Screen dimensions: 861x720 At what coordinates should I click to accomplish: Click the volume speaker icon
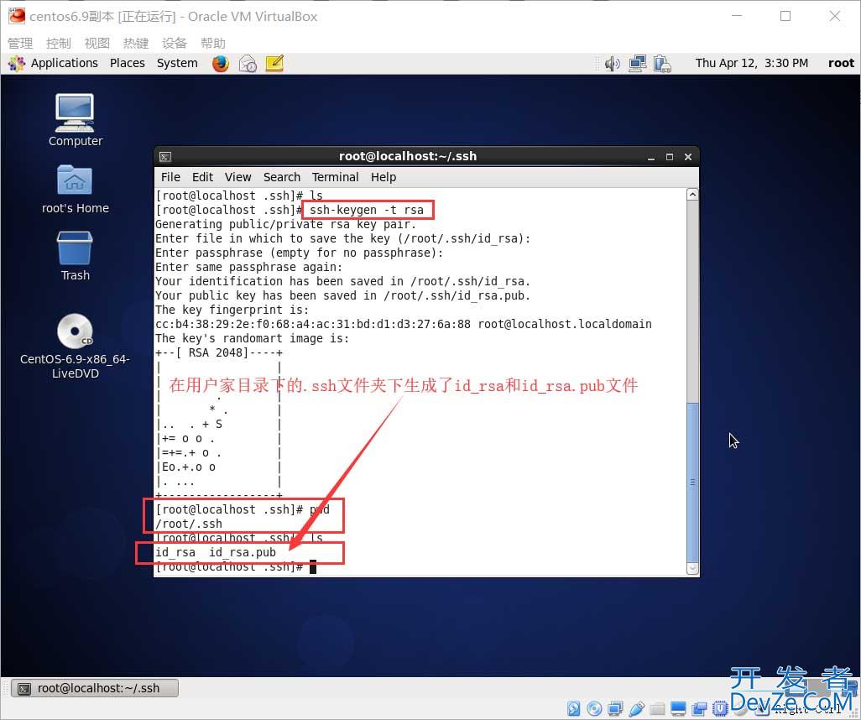tap(612, 63)
